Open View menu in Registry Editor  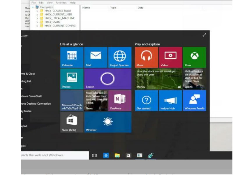click(x=50, y=3)
